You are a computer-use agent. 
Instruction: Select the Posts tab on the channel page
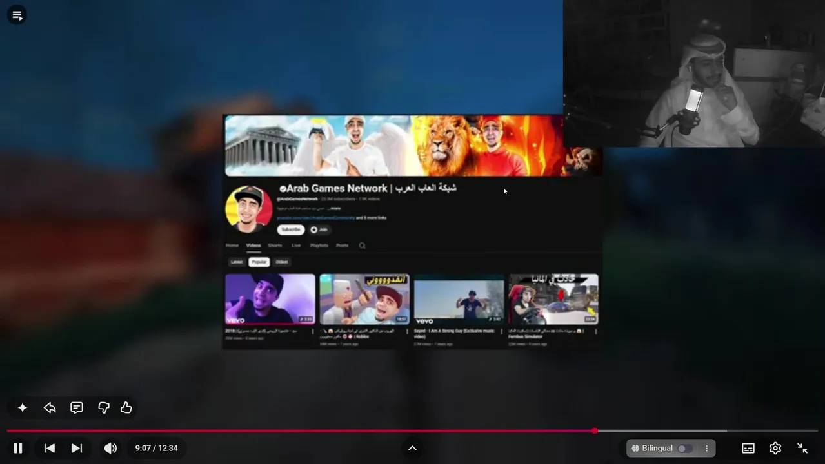click(x=343, y=246)
